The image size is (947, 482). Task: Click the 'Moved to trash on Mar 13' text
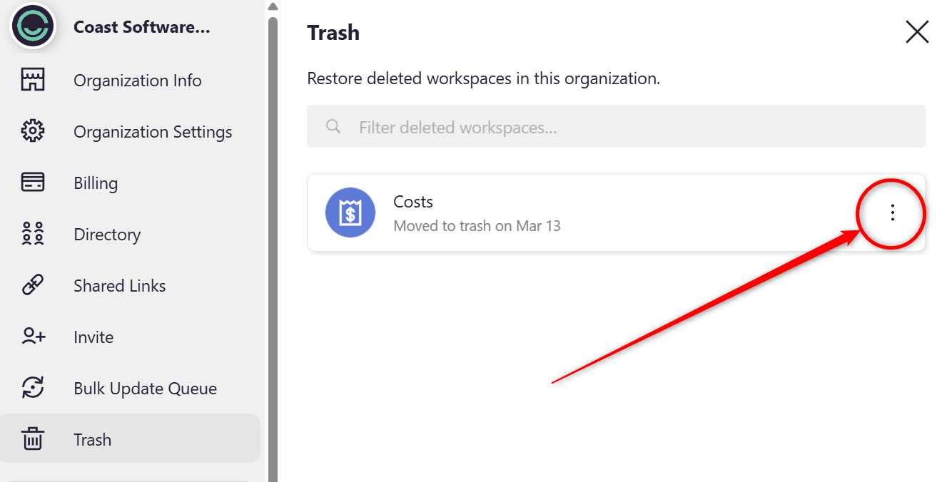pyautogui.click(x=477, y=226)
